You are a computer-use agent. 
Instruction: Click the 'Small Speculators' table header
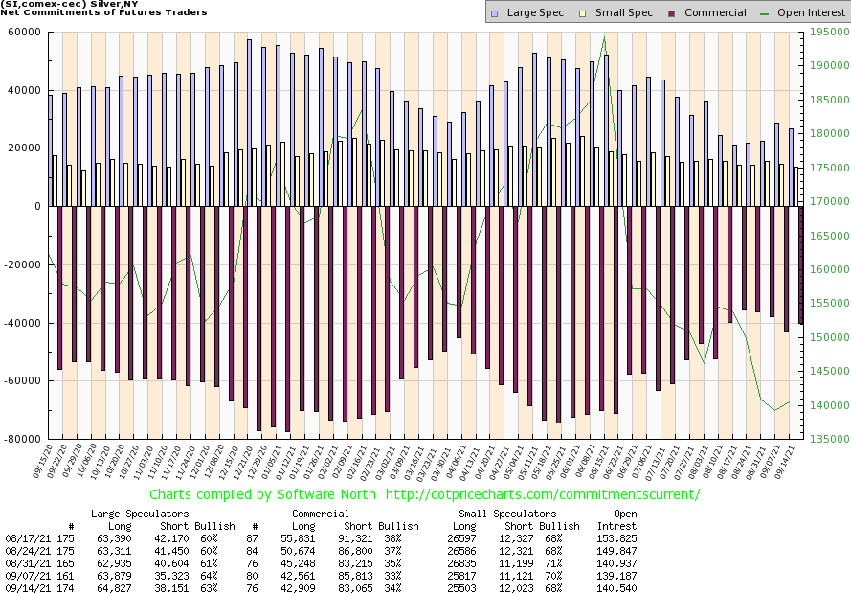[x=506, y=514]
